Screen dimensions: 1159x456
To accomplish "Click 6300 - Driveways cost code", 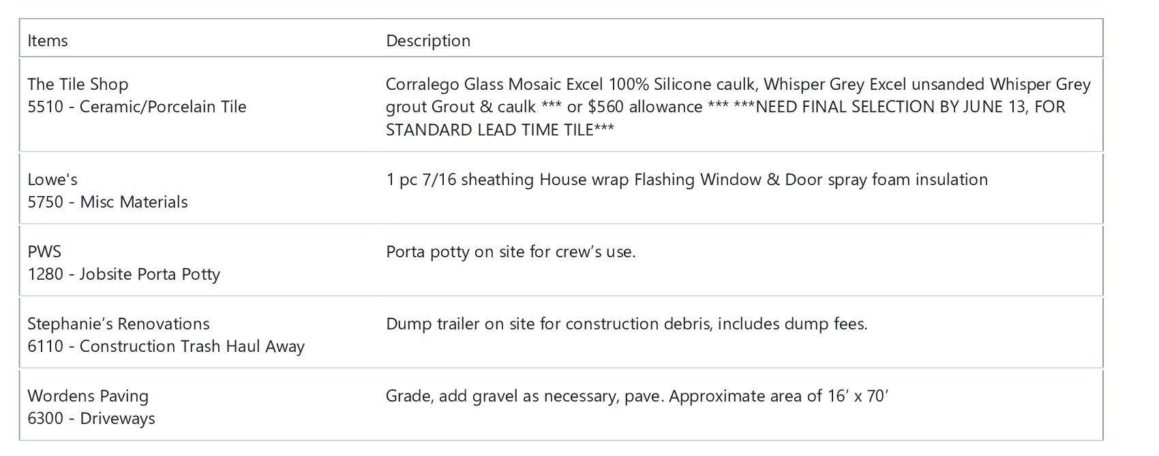I will 91,419.
